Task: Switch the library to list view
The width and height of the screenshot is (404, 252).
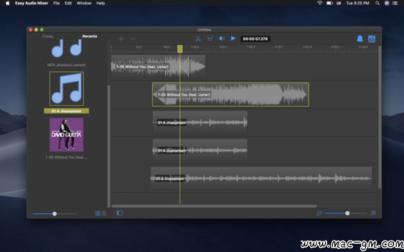Action: coord(104,213)
